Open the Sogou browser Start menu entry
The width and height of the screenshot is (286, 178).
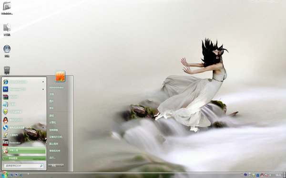[24, 128]
